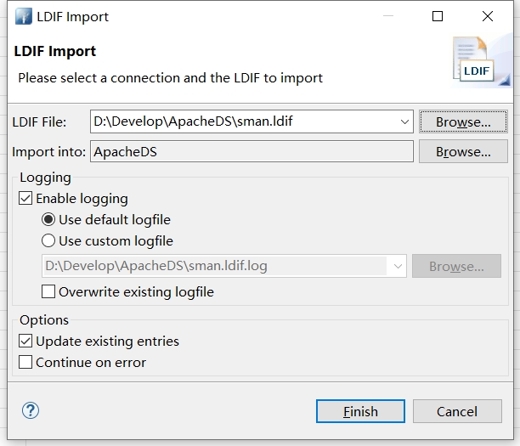Click the LDIF document icon in header

coord(475,62)
